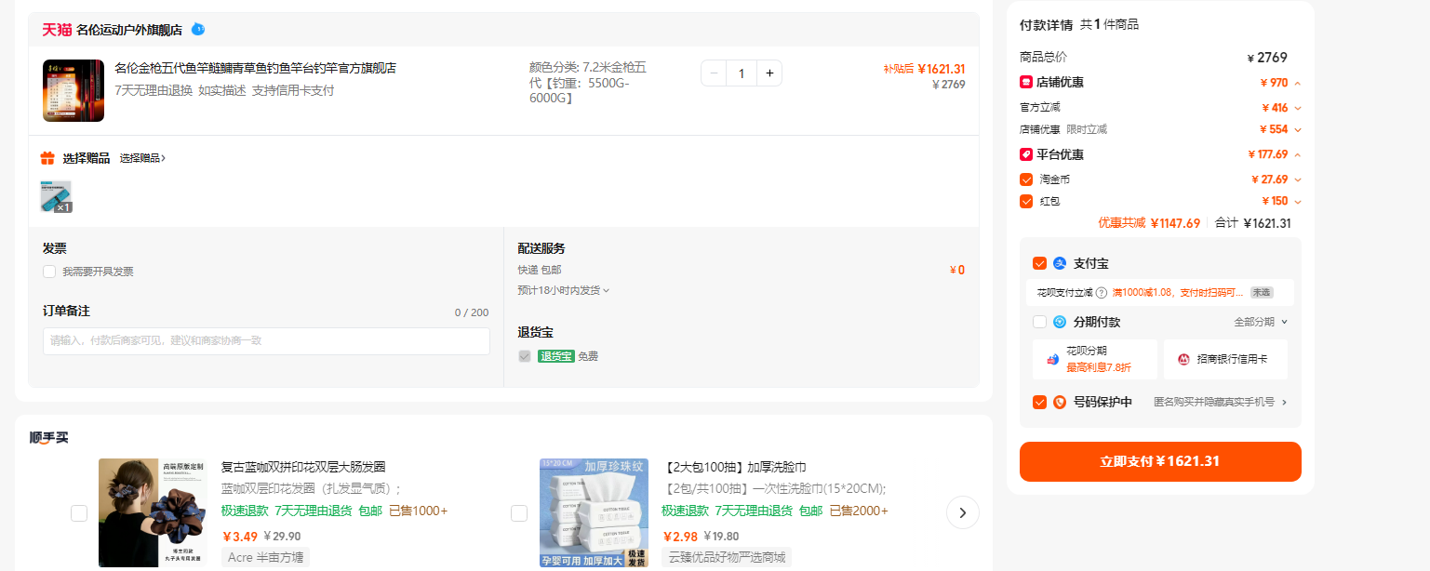Click the 招商银行信用卡 bank logo
Viewport: 1430px width, 571px height.
(x=1183, y=359)
